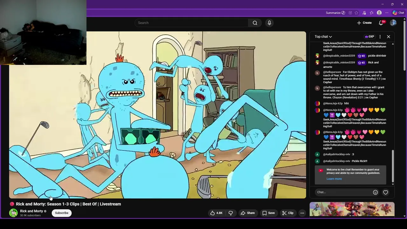Open the browser media control icon

364,13
